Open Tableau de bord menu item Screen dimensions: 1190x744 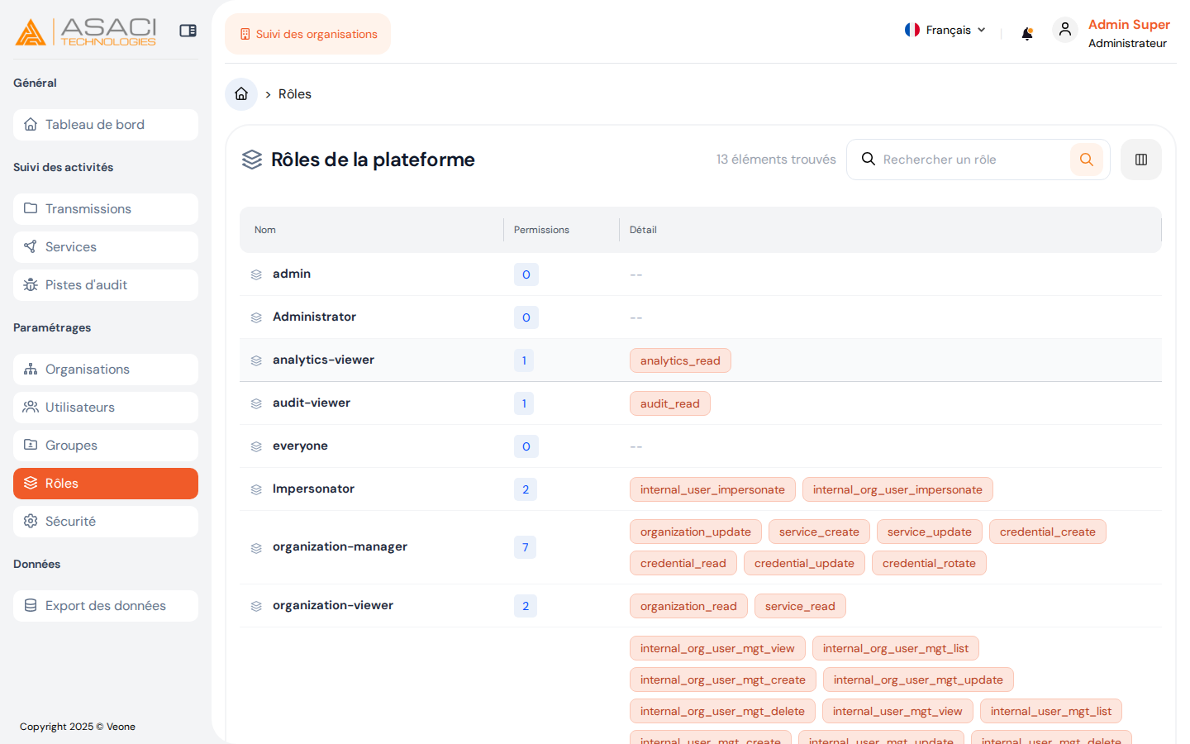coord(106,125)
